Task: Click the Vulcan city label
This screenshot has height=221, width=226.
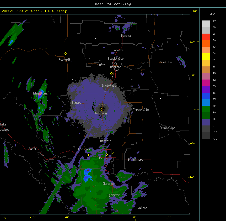Action: (142, 208)
